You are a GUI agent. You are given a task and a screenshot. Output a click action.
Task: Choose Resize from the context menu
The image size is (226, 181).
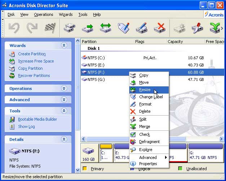click(149, 90)
